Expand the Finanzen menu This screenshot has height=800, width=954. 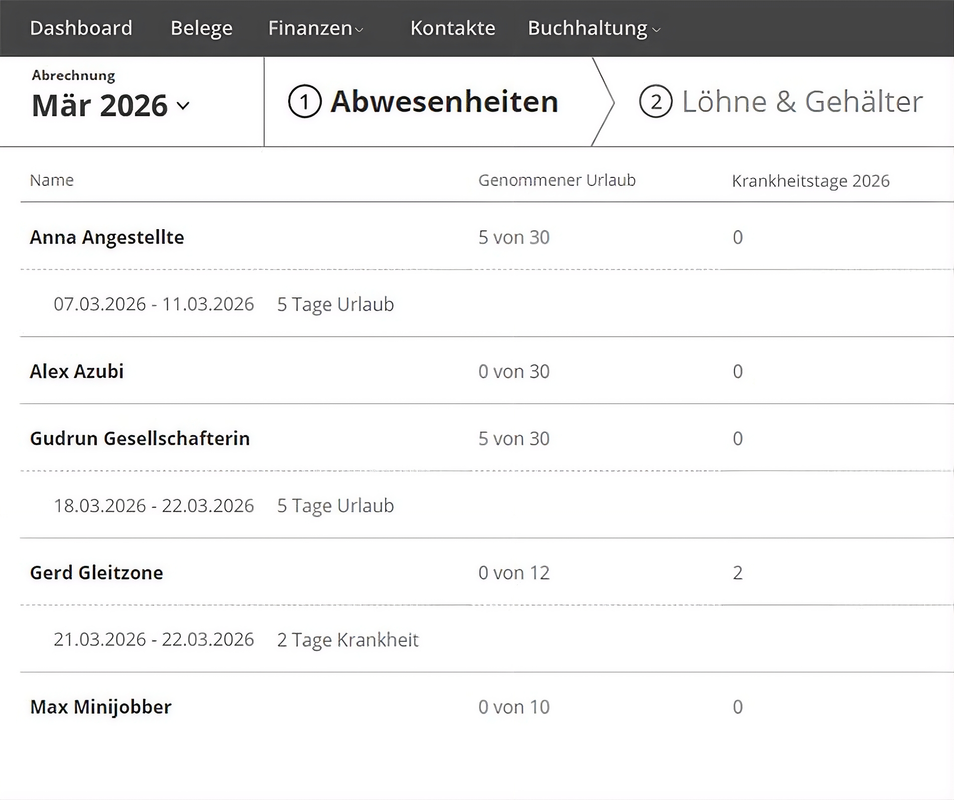point(315,29)
